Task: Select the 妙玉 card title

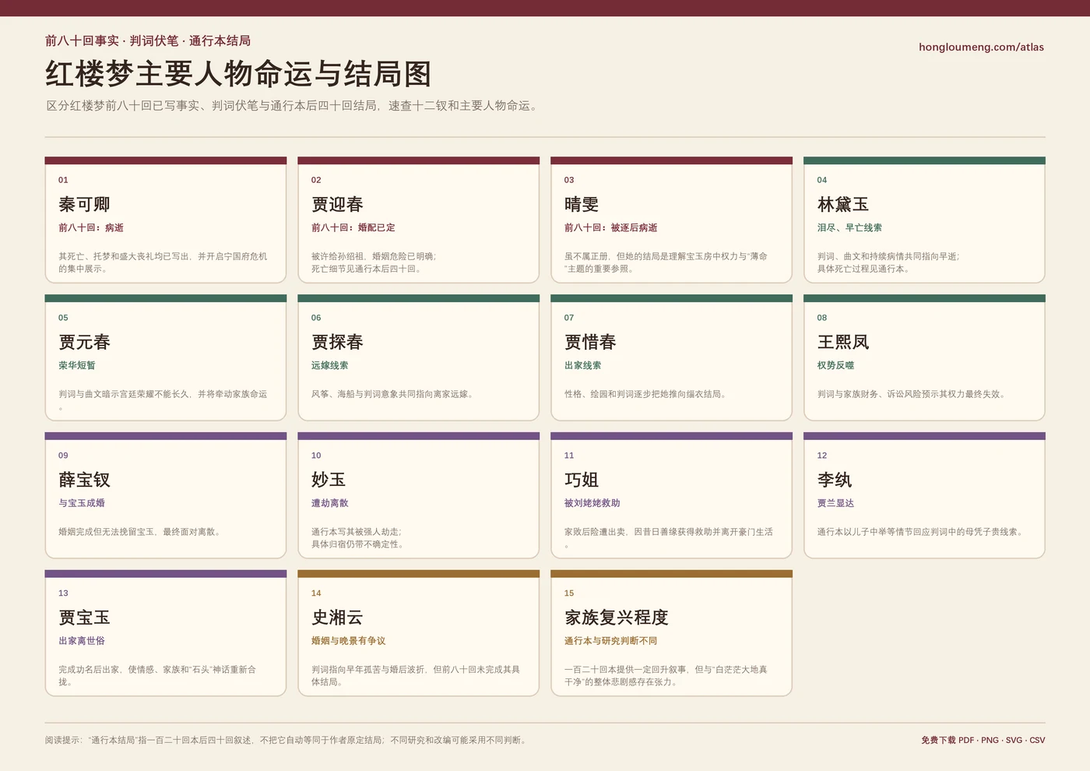Action: [x=329, y=480]
